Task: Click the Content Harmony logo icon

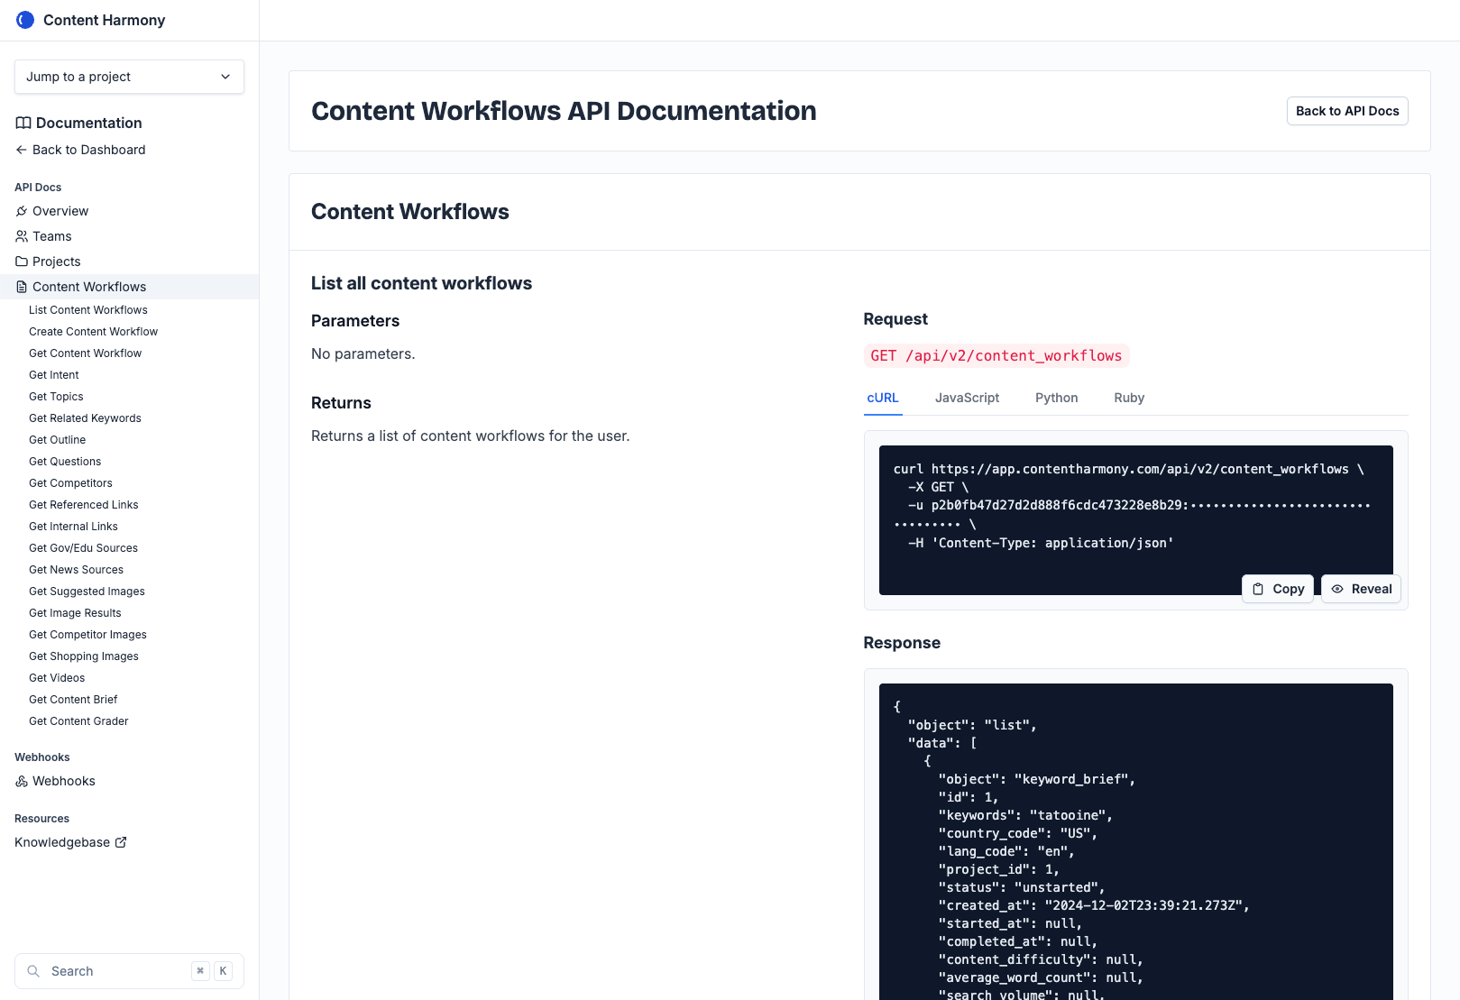Action: (25, 20)
